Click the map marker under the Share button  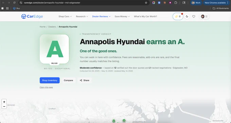click(x=114, y=121)
